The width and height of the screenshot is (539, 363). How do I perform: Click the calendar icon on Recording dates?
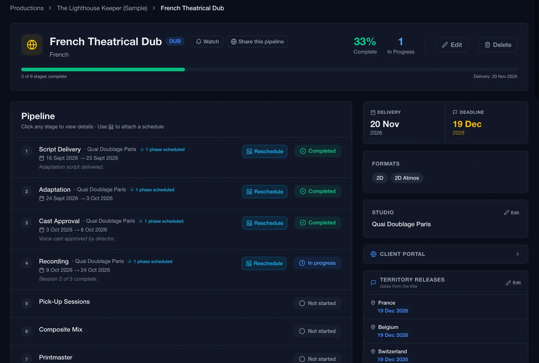click(x=42, y=270)
